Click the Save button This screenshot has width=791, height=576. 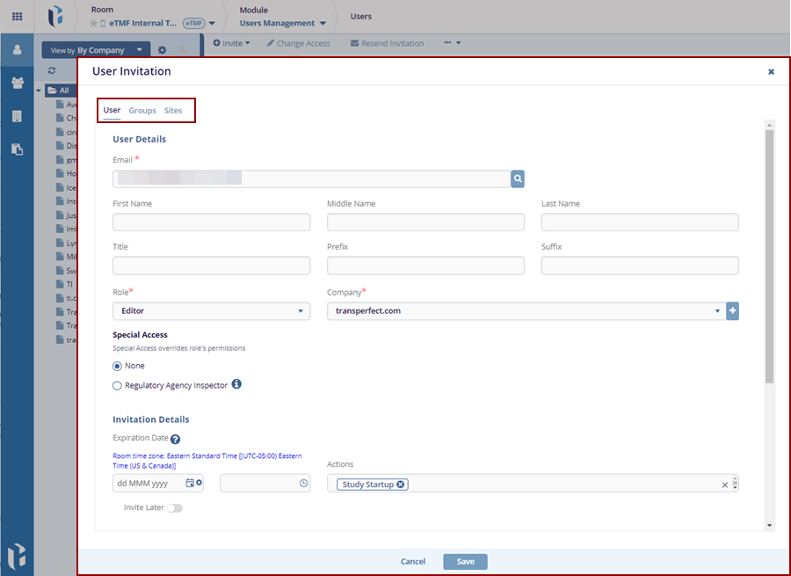point(465,561)
